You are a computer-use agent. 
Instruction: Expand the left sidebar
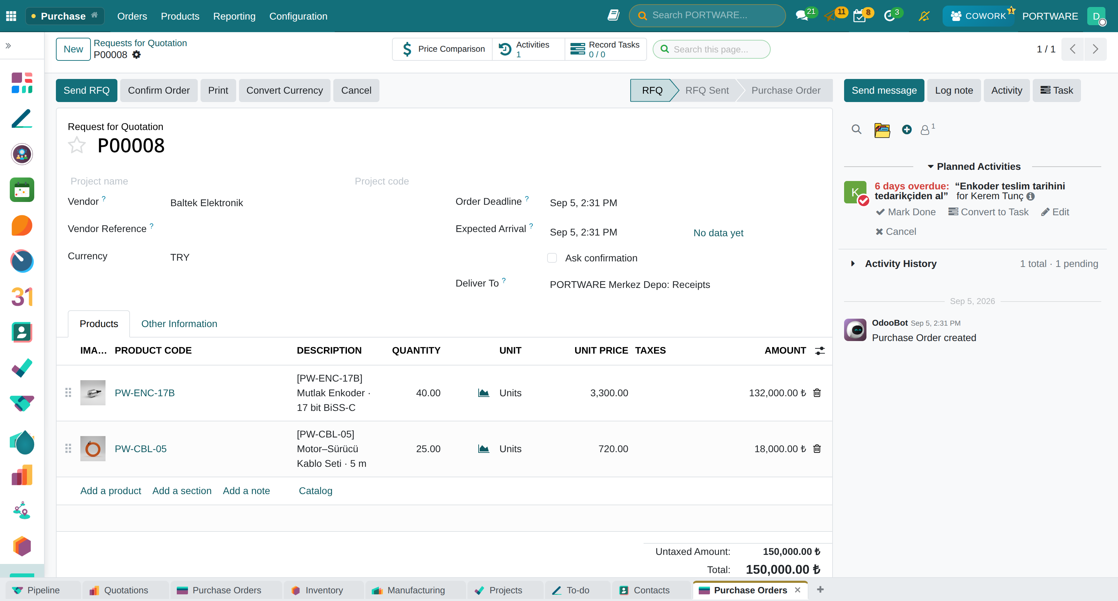[8, 45]
